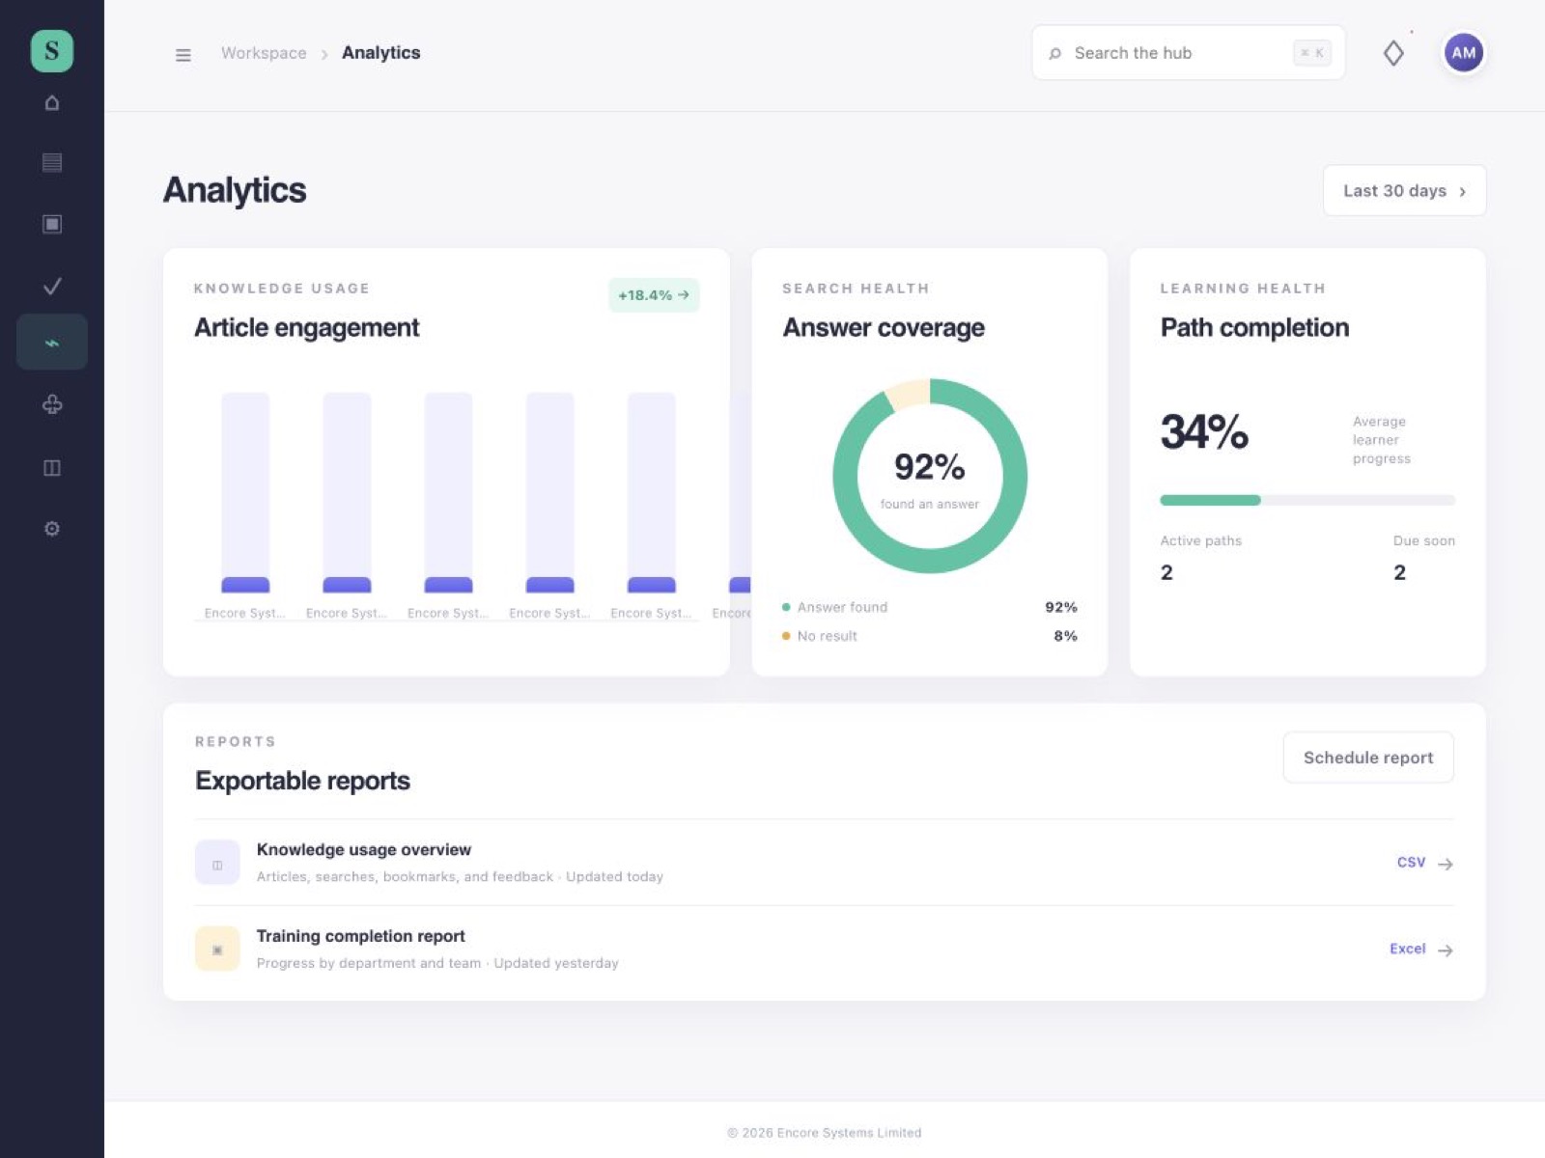Open the club-shaped icon in sidebar
This screenshot has height=1158, width=1545.
click(x=52, y=404)
